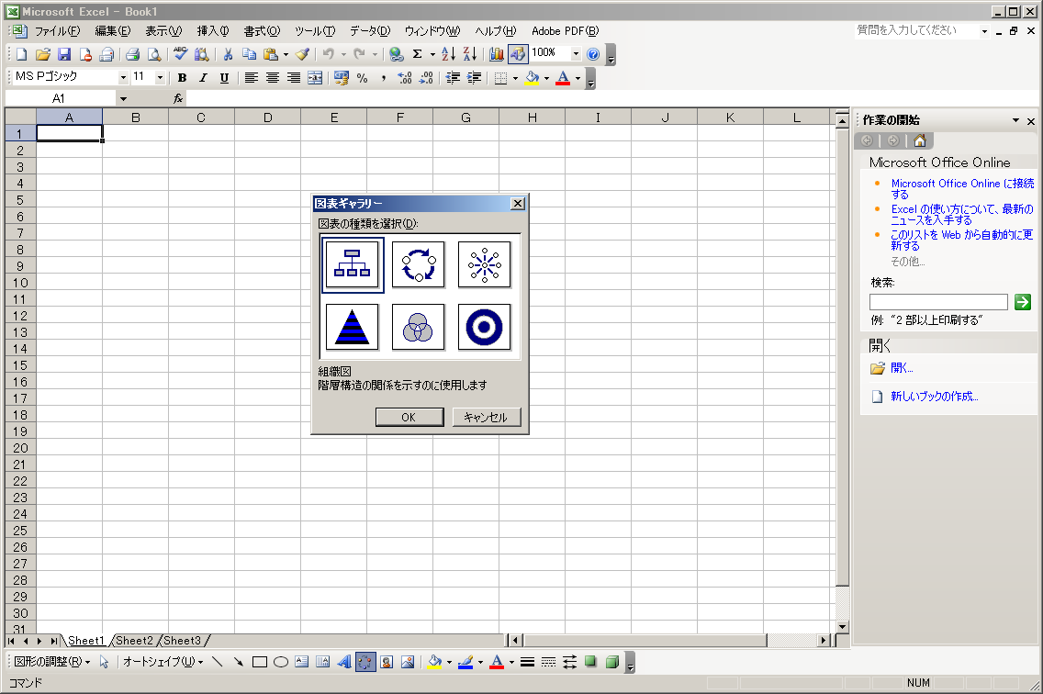Expand the zoom percentage dropdown
This screenshot has width=1043, height=694.
click(x=576, y=54)
